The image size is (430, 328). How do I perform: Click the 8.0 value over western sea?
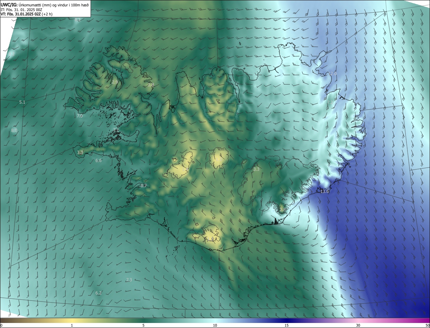pyautogui.click(x=14, y=130)
